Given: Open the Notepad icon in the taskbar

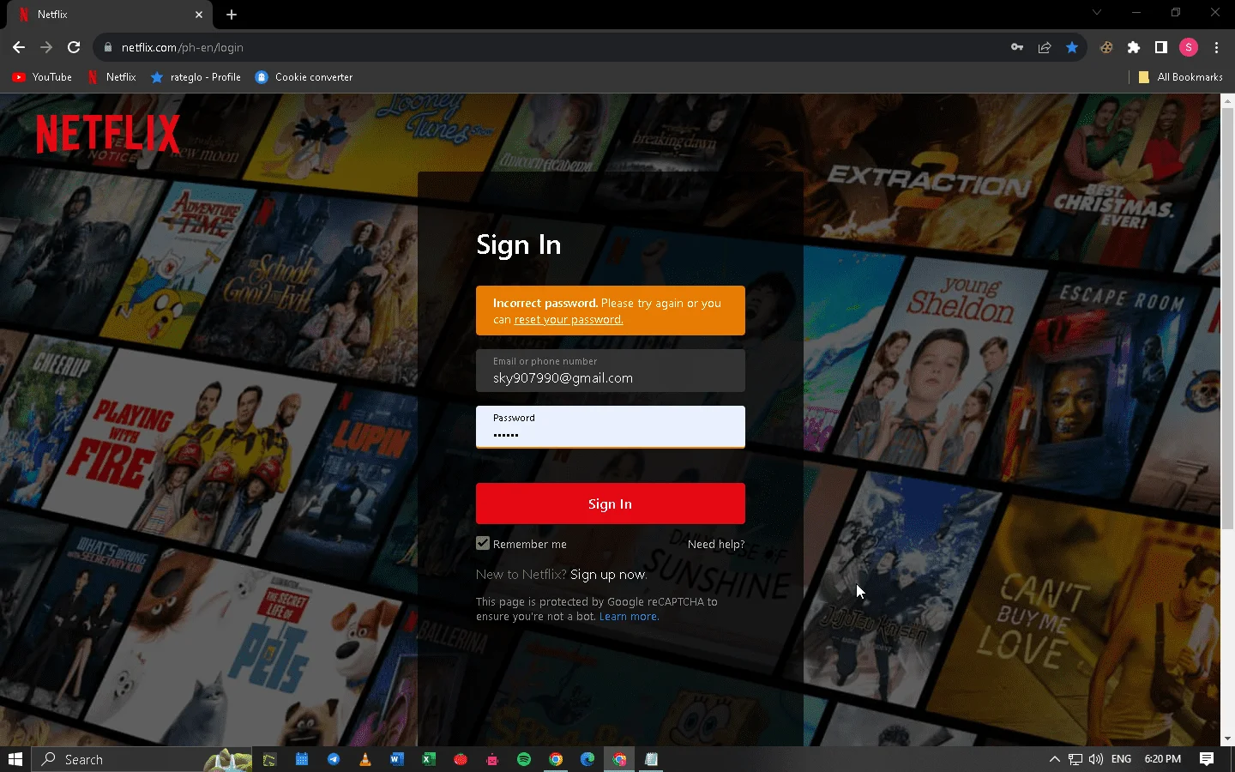Looking at the screenshot, I should [651, 759].
